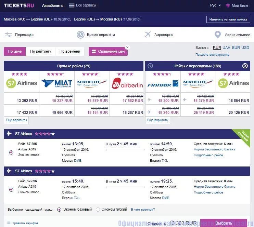
Task: Switch currency to EUR
Action: click(x=236, y=48)
